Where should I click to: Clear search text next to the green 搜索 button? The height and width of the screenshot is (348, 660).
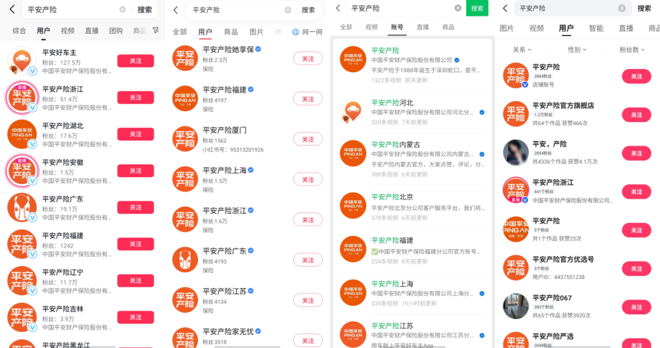458,8
